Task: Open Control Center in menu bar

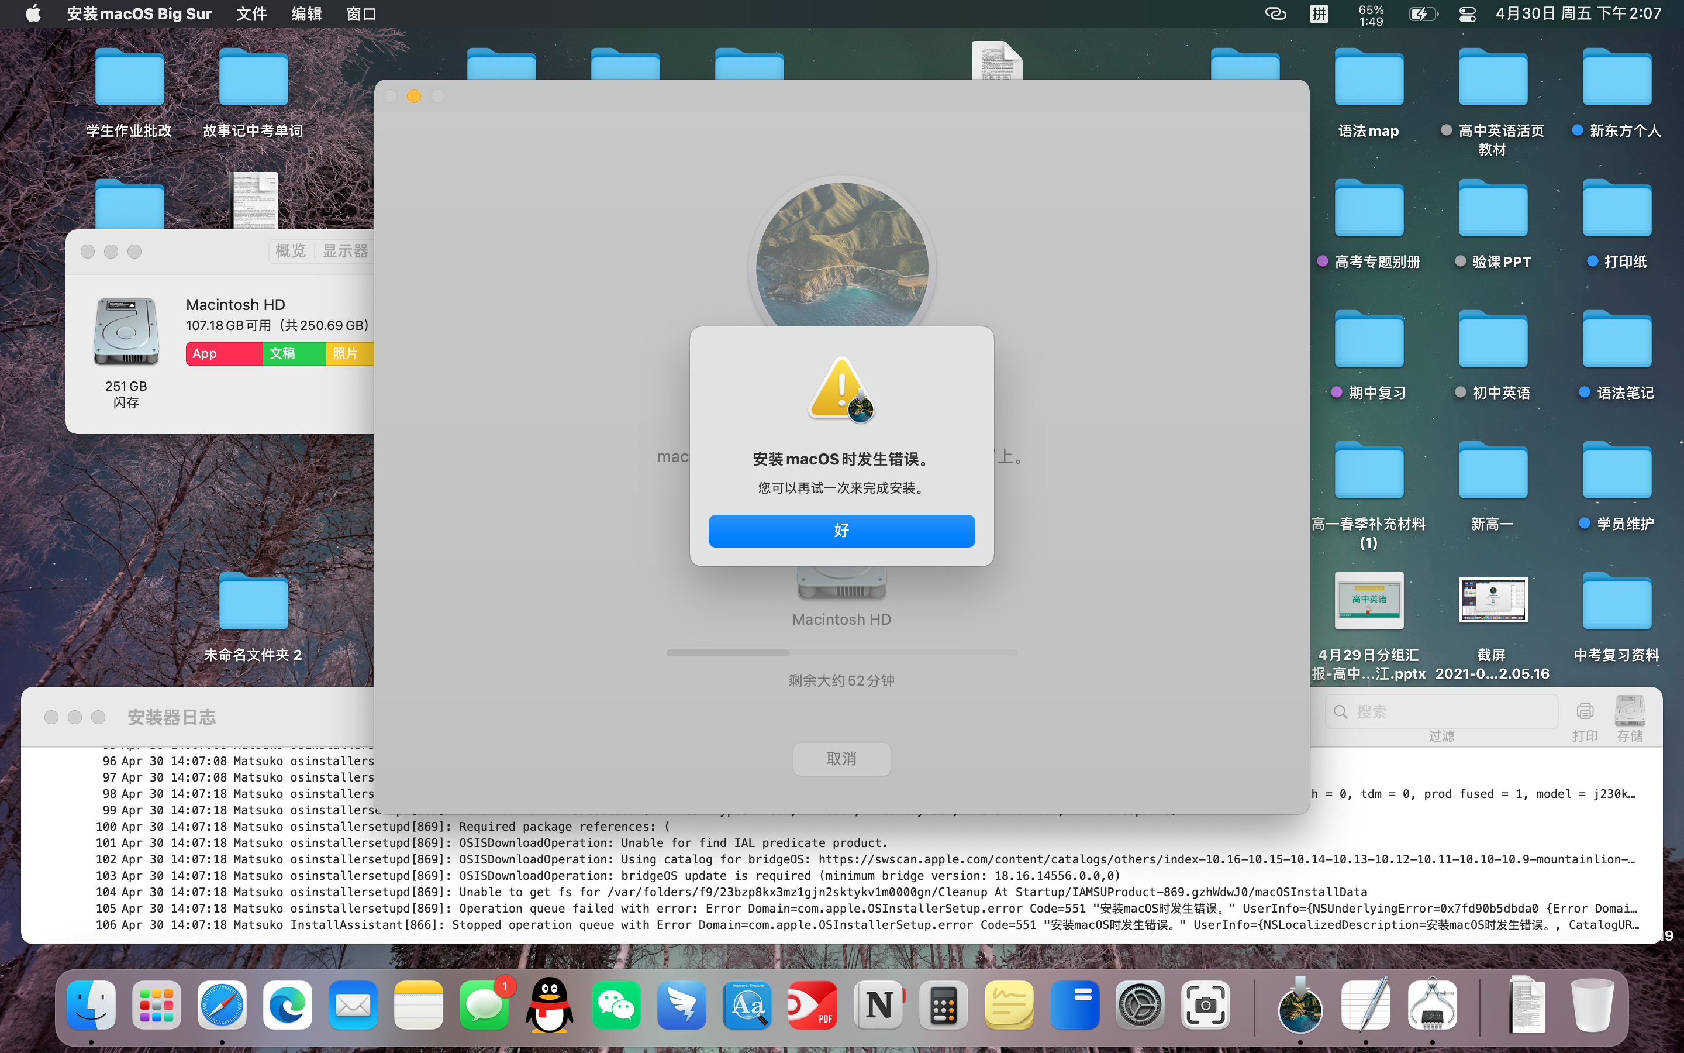Action: [1468, 14]
